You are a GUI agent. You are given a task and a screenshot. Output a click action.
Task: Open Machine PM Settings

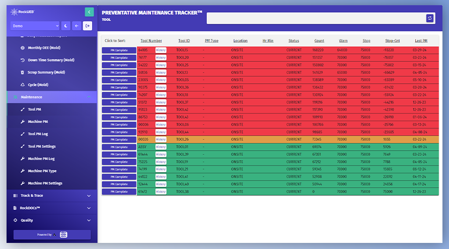[x=45, y=183]
